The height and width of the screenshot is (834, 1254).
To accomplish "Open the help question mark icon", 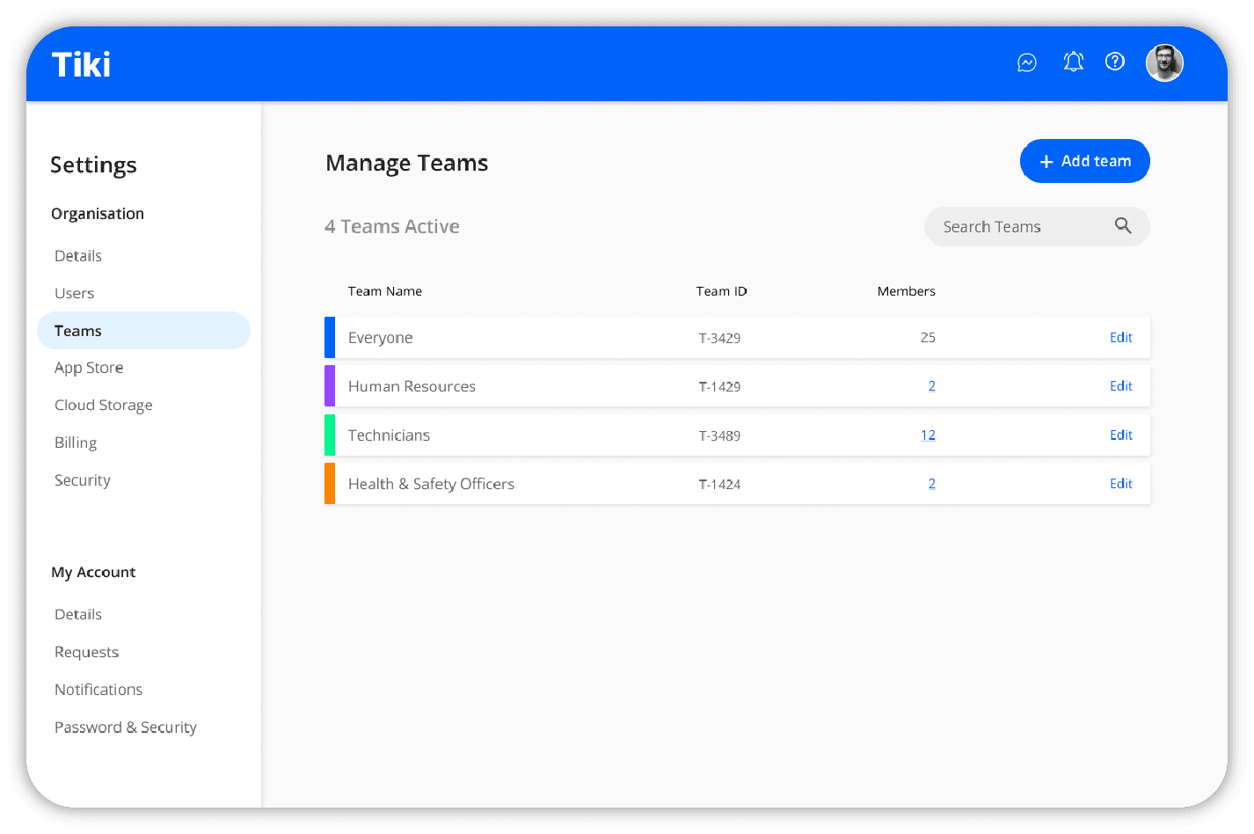I will point(1115,62).
